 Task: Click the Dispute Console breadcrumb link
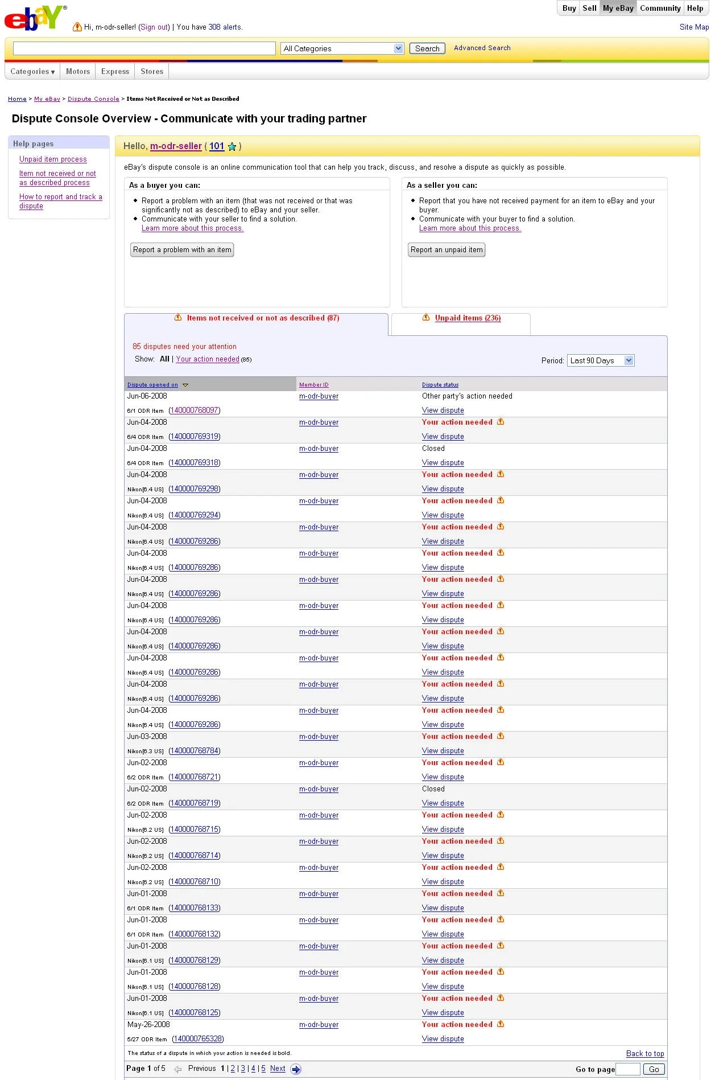pos(93,99)
